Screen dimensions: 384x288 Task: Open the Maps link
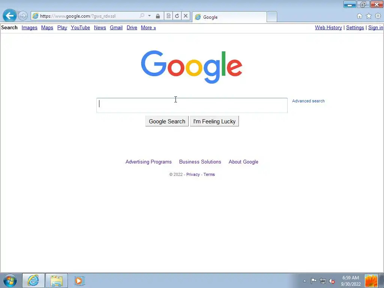47,27
